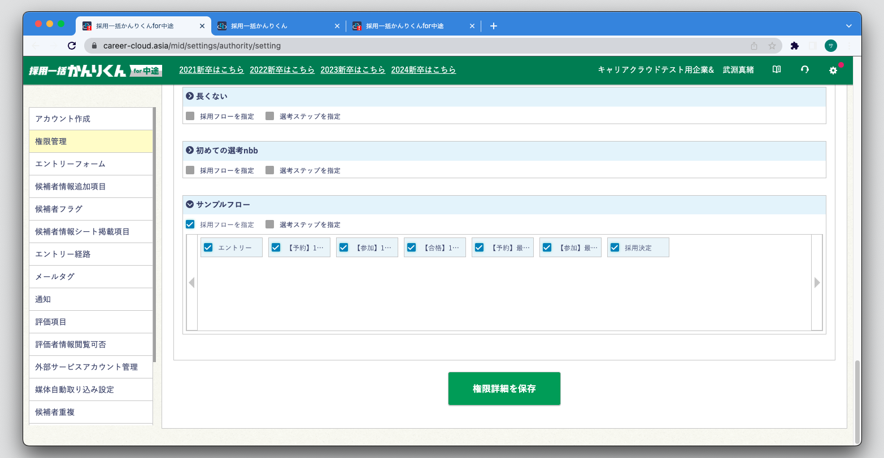This screenshot has height=458, width=884.
Task: Open アカウント作成 in the sidebar
Action: coord(91,119)
